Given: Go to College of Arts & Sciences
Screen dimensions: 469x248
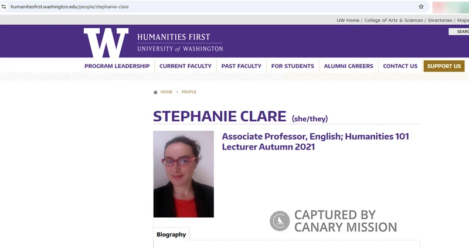Looking at the screenshot, I should (x=393, y=21).
